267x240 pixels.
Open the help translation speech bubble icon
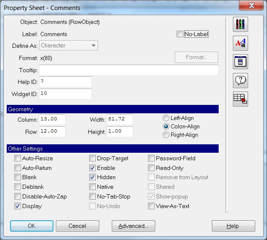240,81
